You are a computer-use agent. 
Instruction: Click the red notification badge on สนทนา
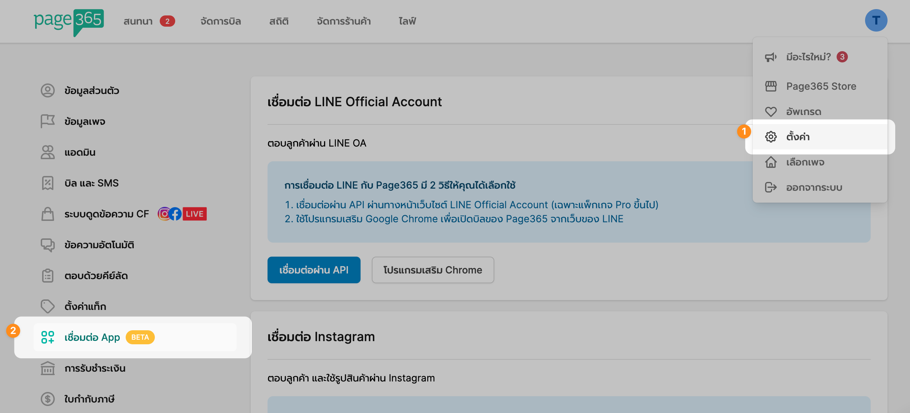coord(166,21)
